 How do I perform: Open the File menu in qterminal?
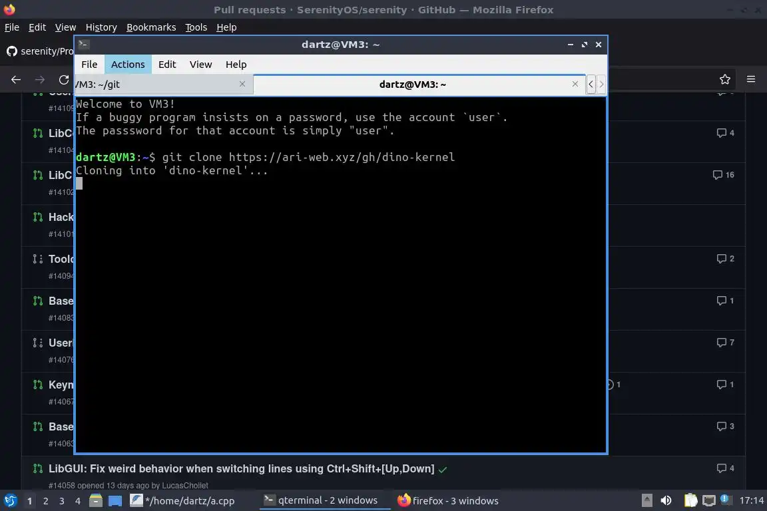pos(89,65)
